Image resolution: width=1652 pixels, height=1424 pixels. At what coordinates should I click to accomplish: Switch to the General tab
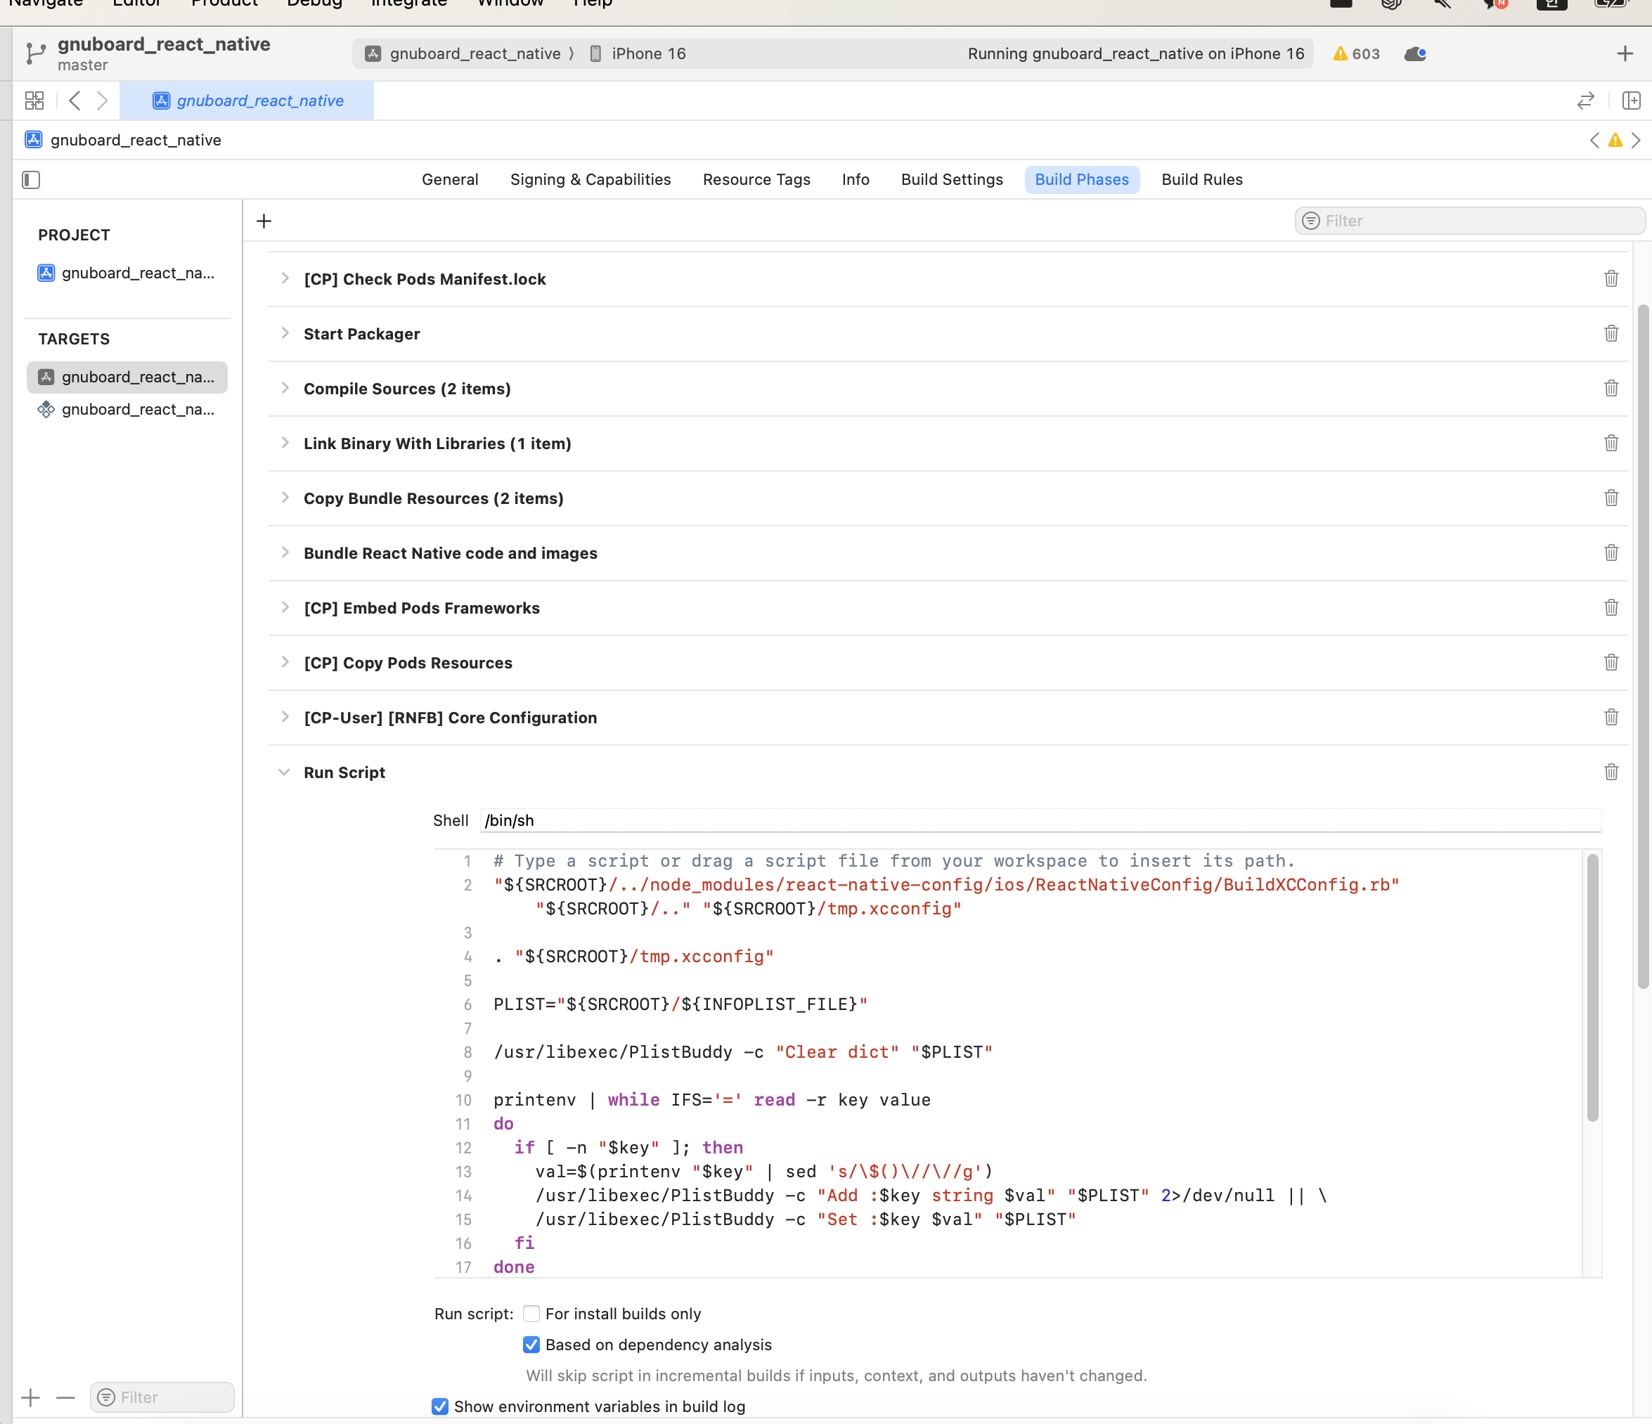450,179
